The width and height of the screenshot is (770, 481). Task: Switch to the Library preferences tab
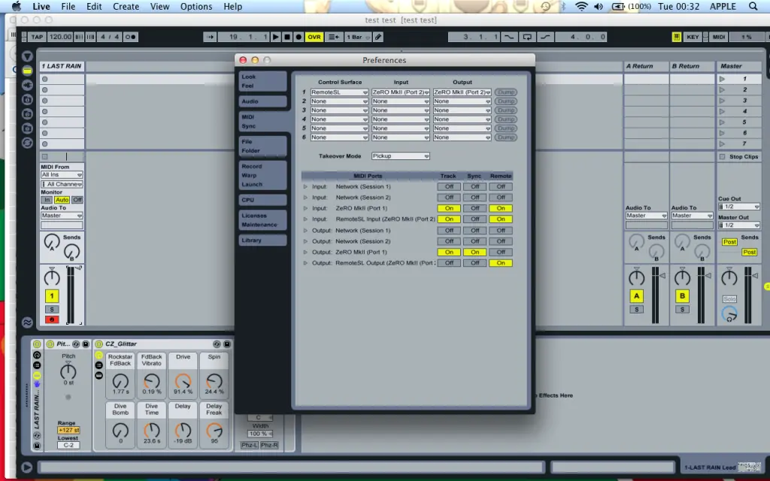pyautogui.click(x=262, y=240)
